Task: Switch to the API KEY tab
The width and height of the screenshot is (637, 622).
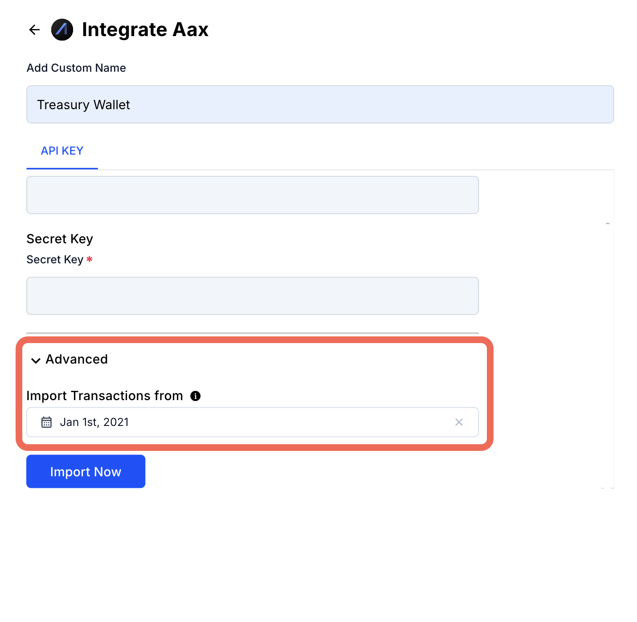Action: click(x=62, y=151)
